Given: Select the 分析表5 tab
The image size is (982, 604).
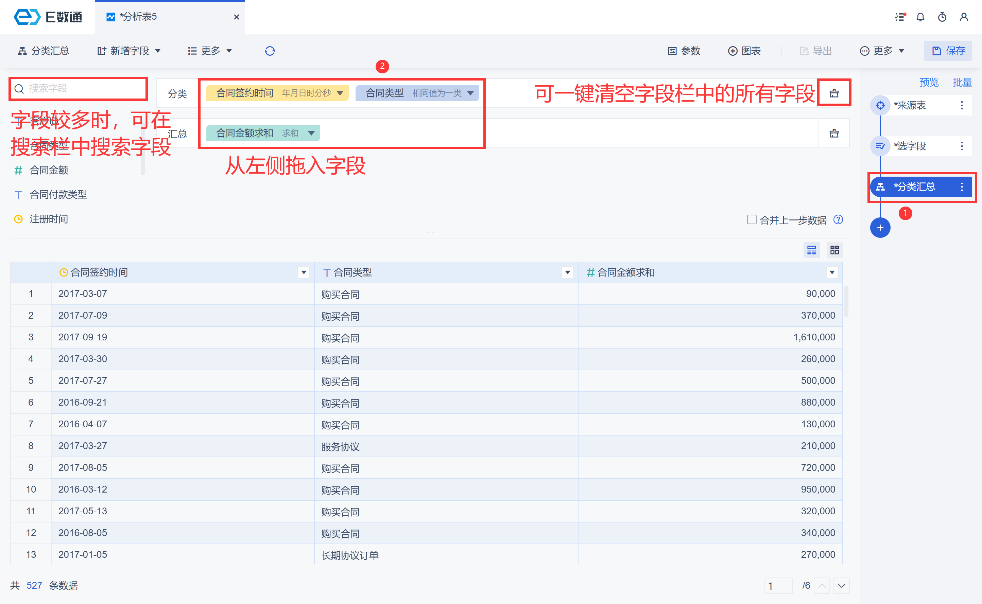Looking at the screenshot, I should point(138,17).
